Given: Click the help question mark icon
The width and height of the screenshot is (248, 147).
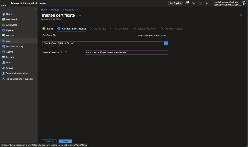Looking at the screenshot, I should (x=200, y=3).
